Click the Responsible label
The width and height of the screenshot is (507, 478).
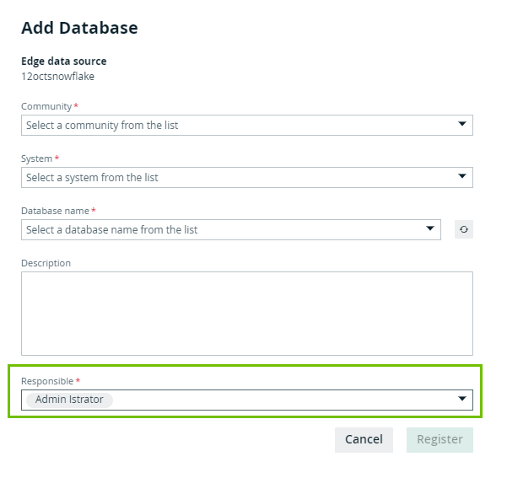pyautogui.click(x=47, y=381)
